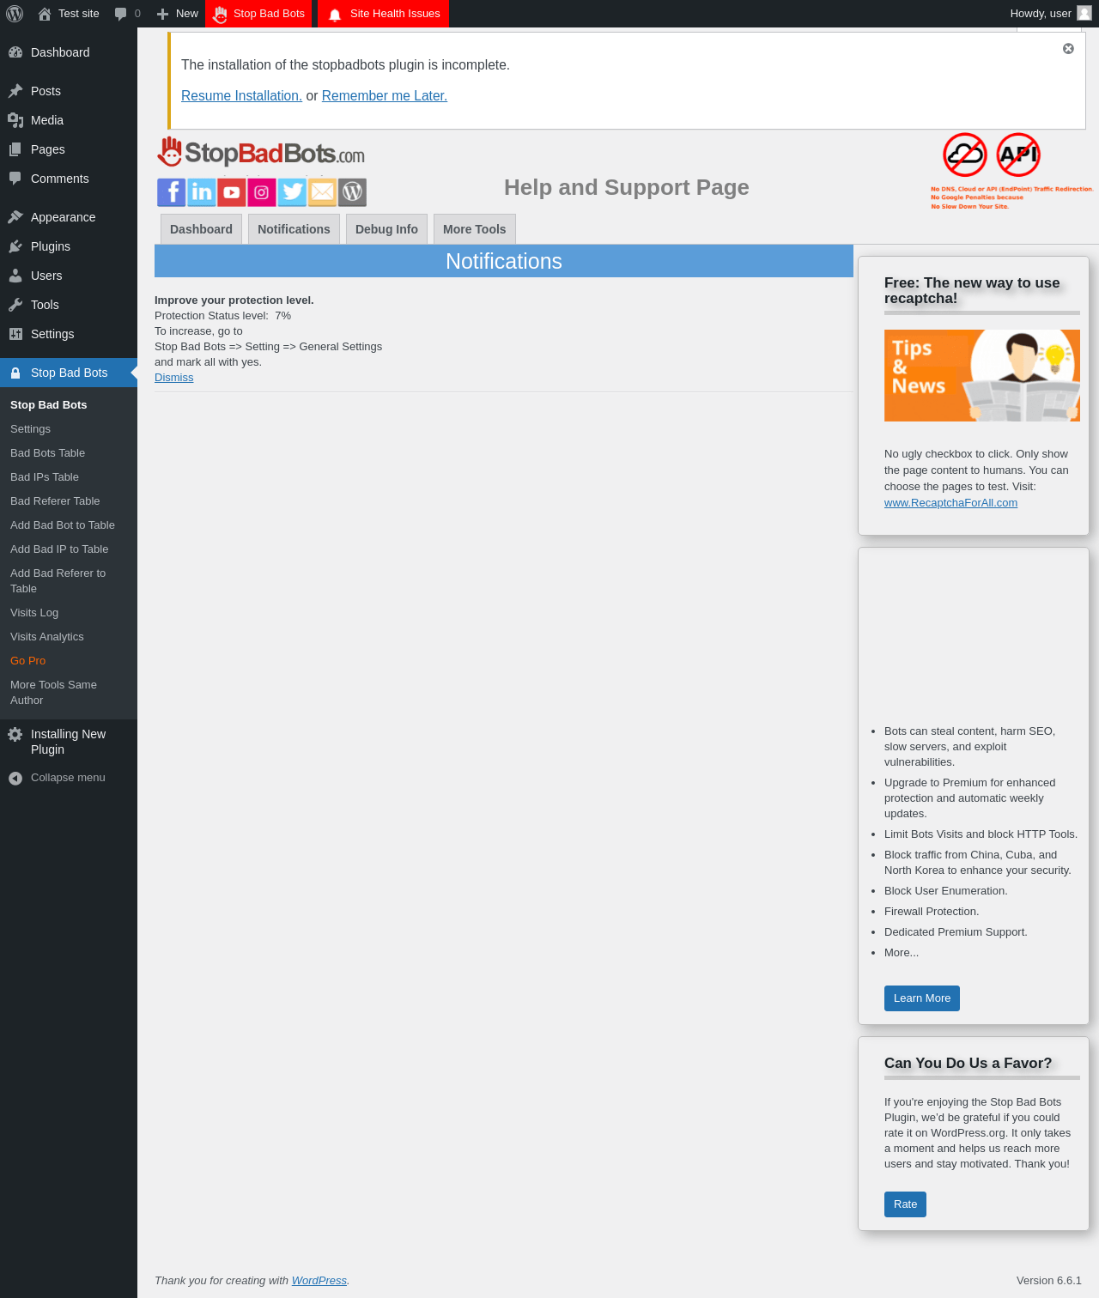Open the Visits Analytics submenu item

[69, 637]
